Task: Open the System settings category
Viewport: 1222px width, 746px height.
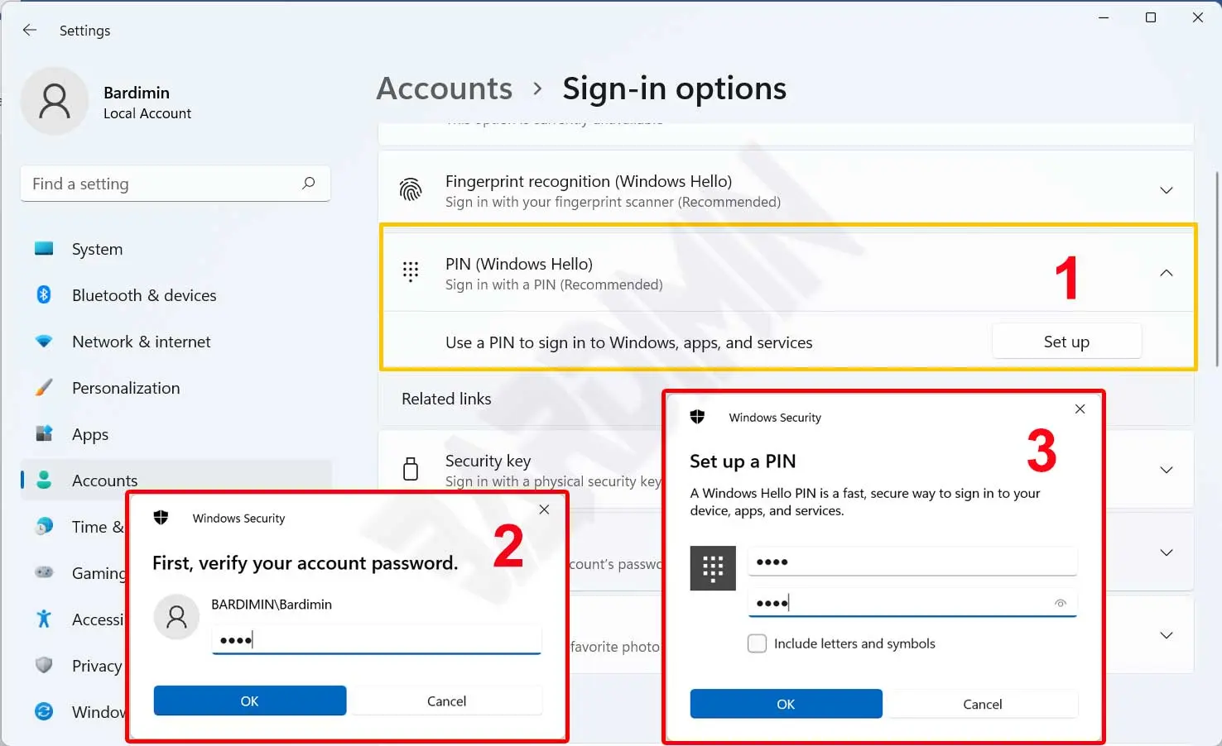Action: pyautogui.click(x=97, y=249)
